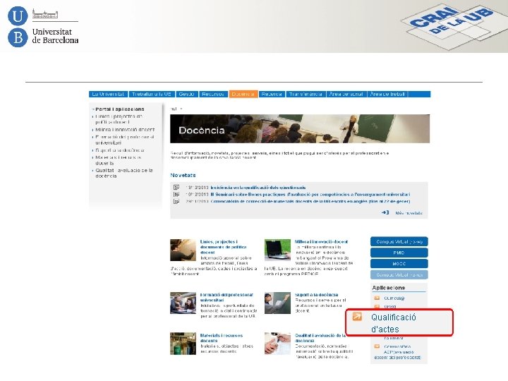Screen dimensions: 508x381
Task: Click the Aplicacions panel heading
Action: (389, 288)
